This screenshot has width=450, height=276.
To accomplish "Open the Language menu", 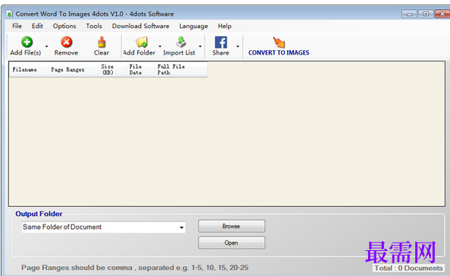I will tap(193, 26).
